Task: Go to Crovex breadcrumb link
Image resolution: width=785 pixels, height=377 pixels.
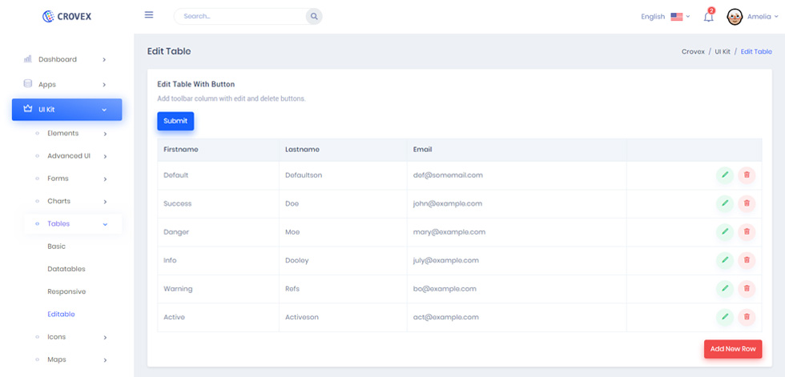Action: (693, 51)
